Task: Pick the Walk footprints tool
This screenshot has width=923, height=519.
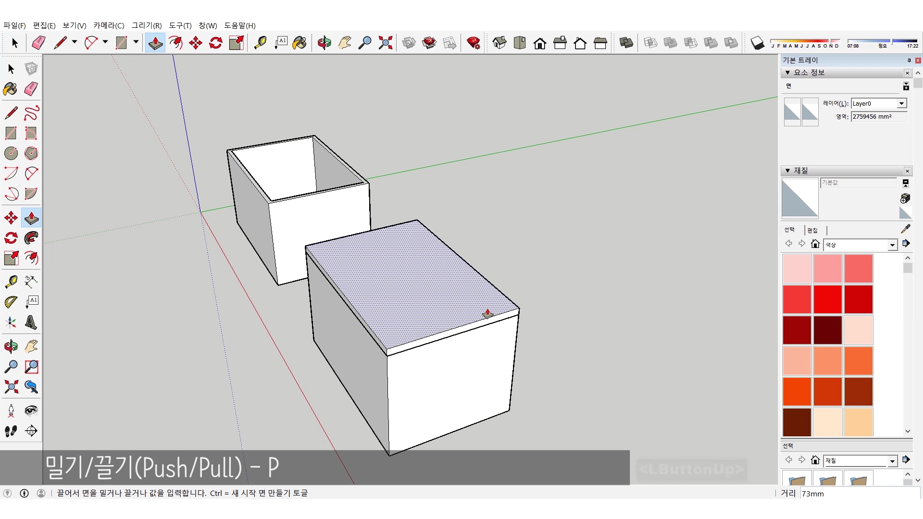Action: [x=11, y=431]
